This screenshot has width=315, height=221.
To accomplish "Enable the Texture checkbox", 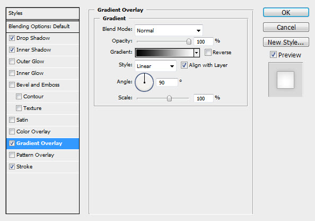I will click(x=19, y=108).
